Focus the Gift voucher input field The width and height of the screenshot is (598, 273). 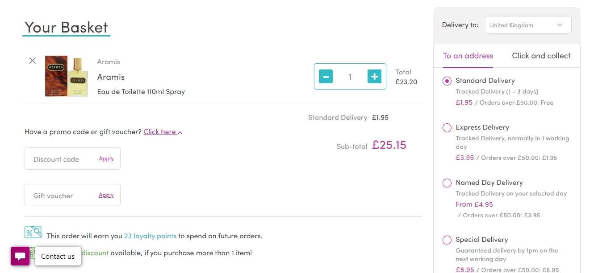63,196
